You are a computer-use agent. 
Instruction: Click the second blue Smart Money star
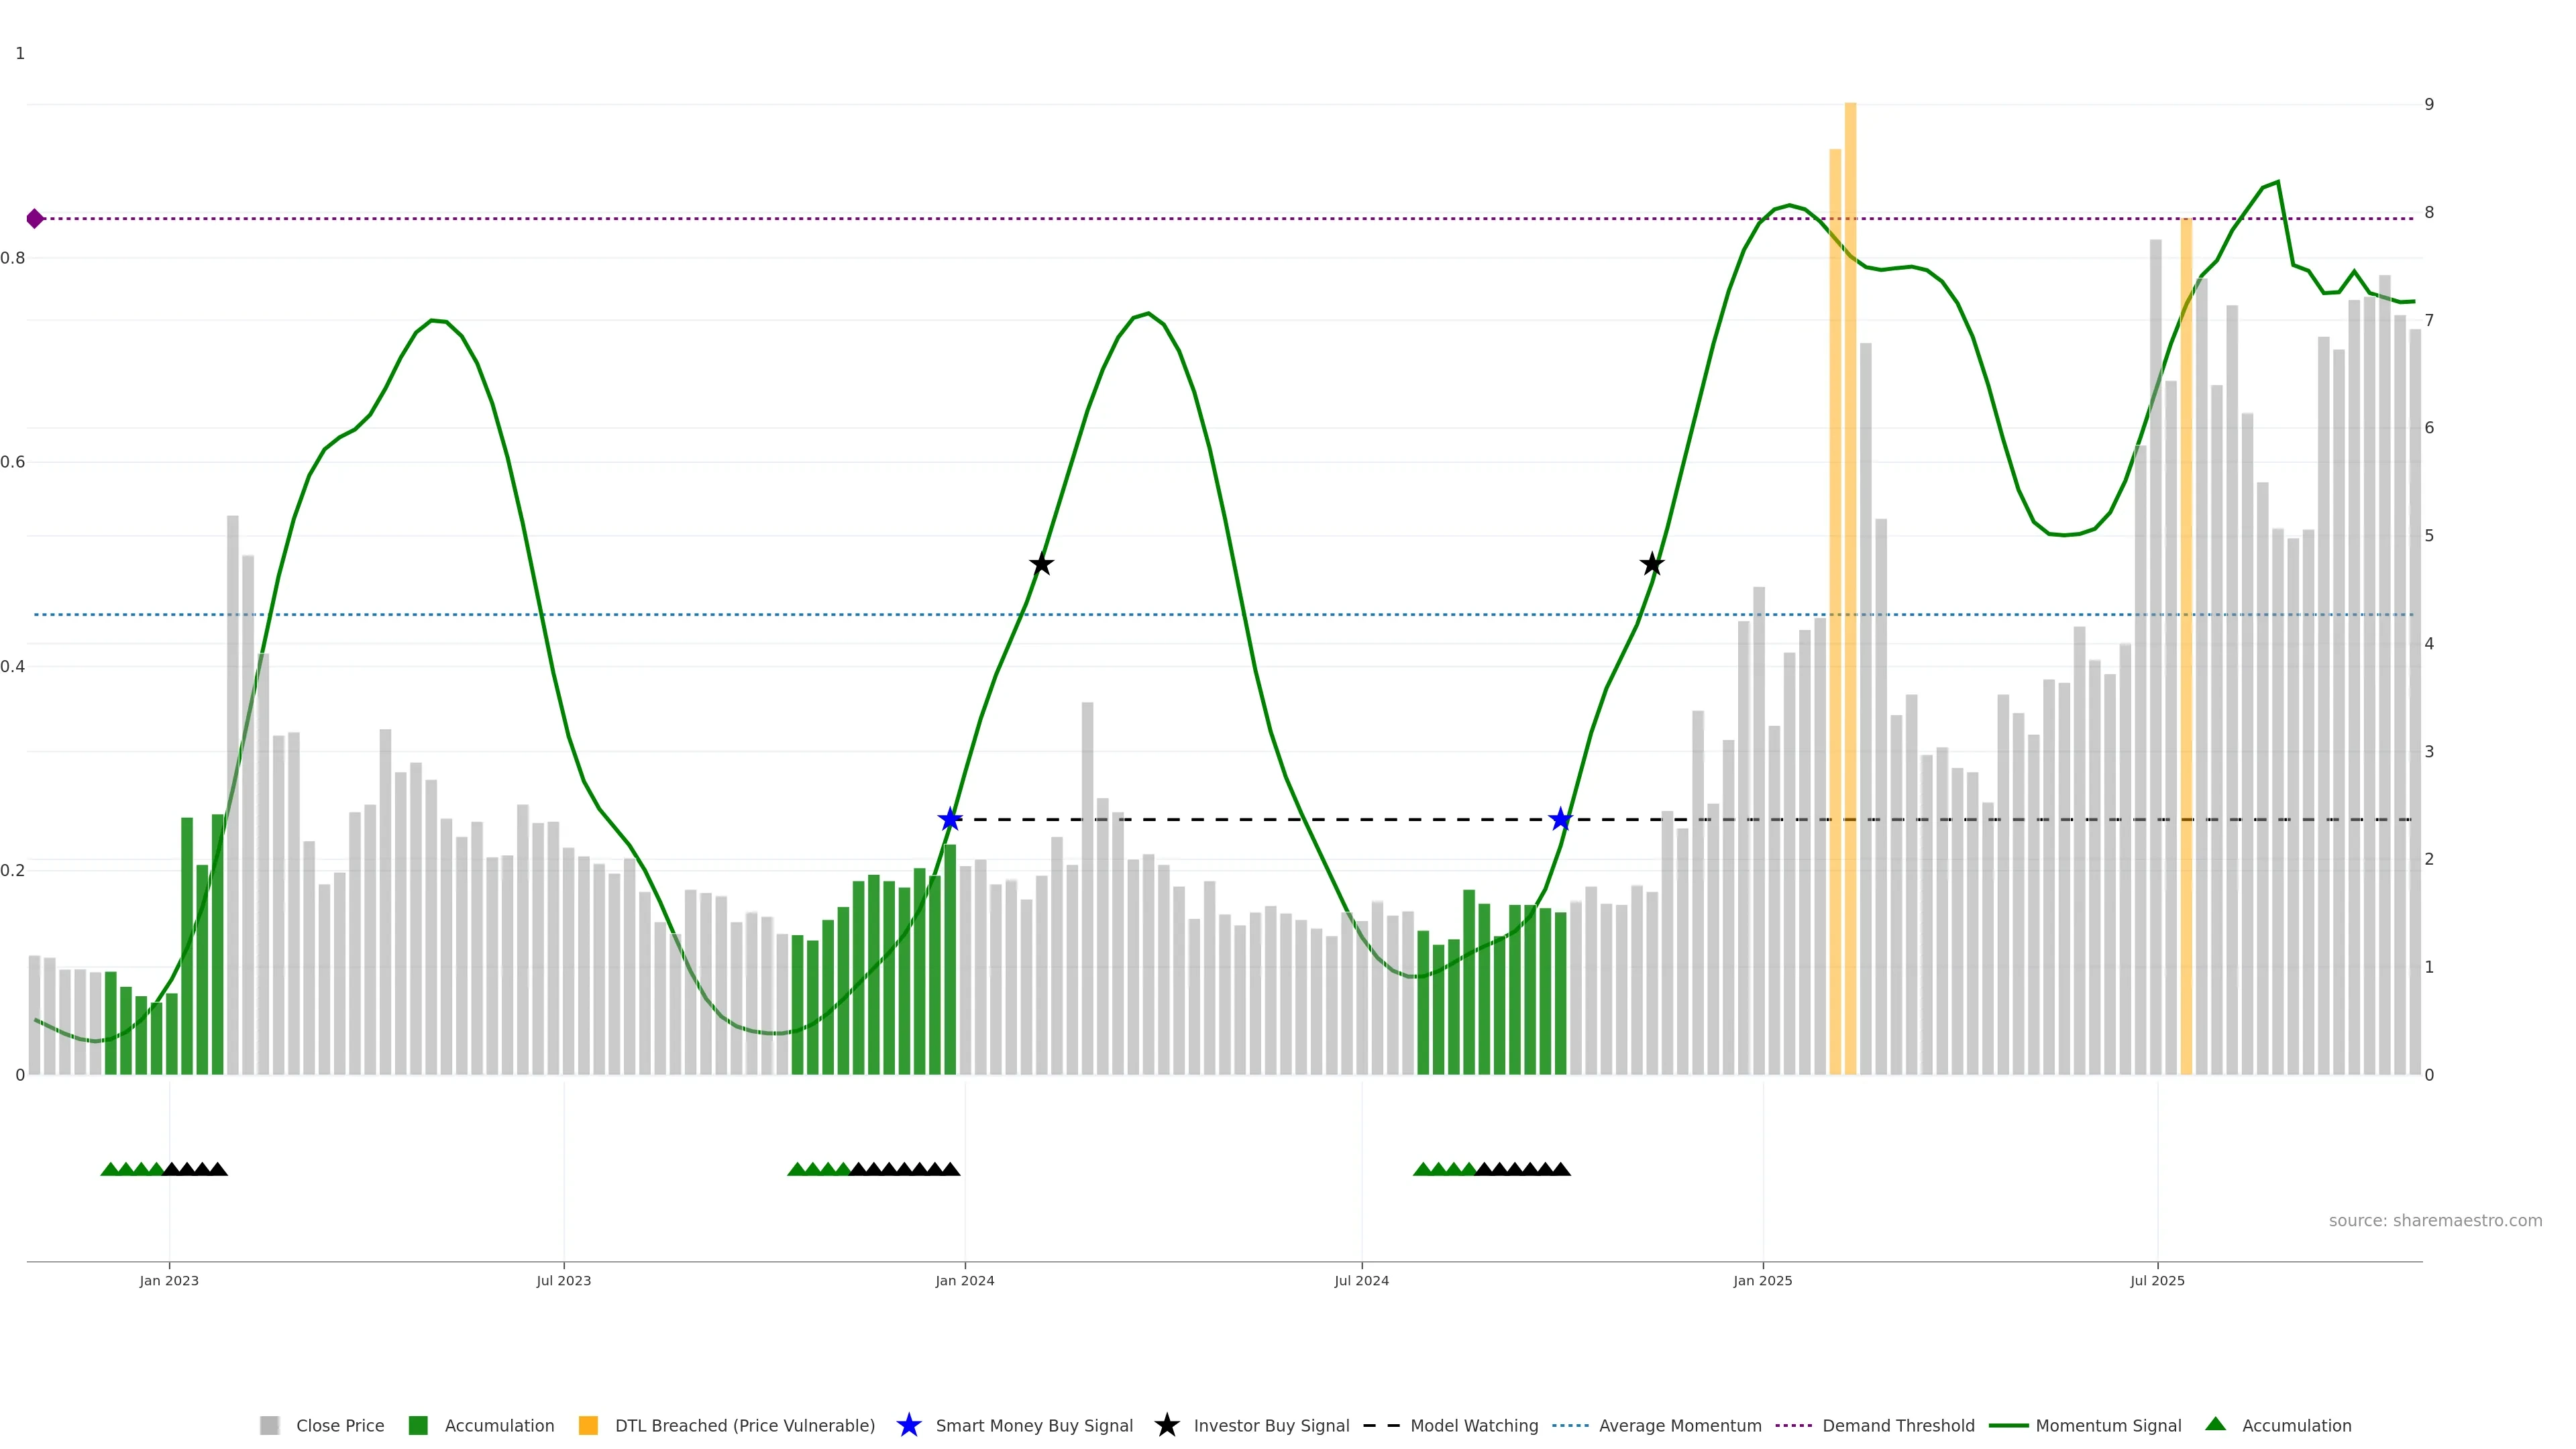click(1560, 820)
